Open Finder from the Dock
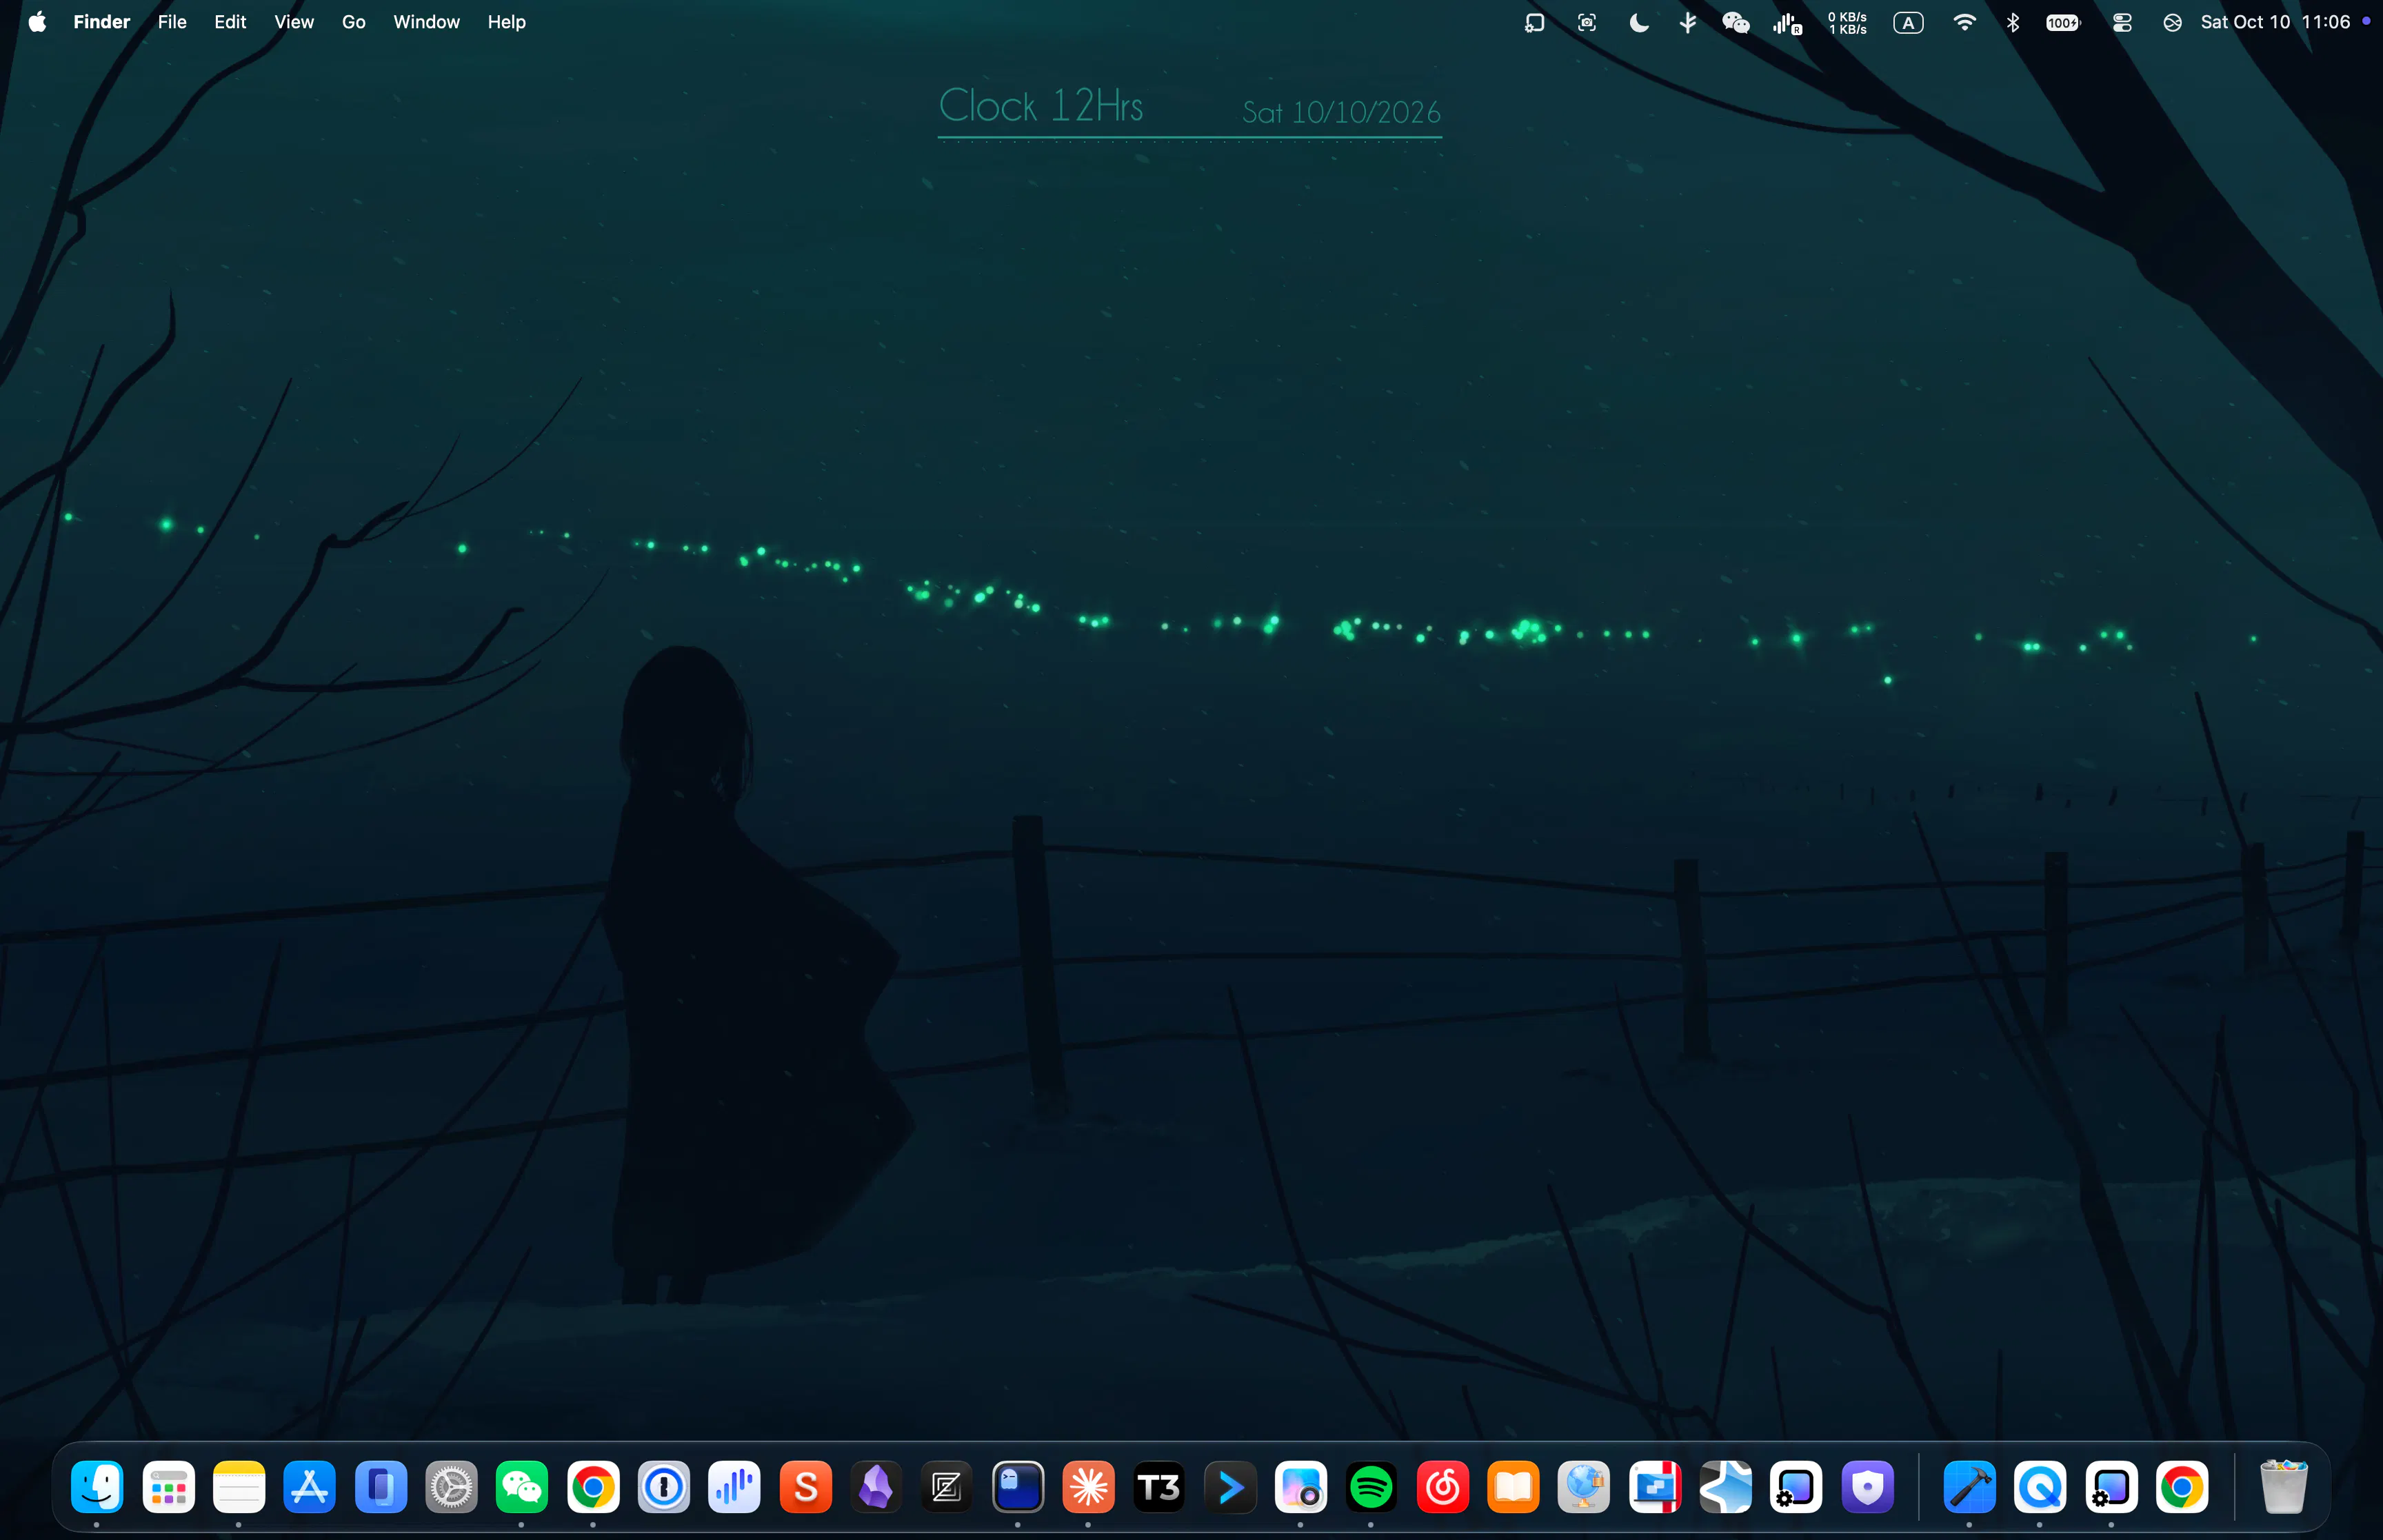This screenshot has width=2383, height=1540. pos(97,1487)
